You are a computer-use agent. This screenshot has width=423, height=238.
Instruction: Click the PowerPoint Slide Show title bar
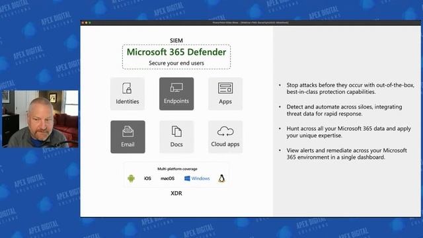(250, 22)
